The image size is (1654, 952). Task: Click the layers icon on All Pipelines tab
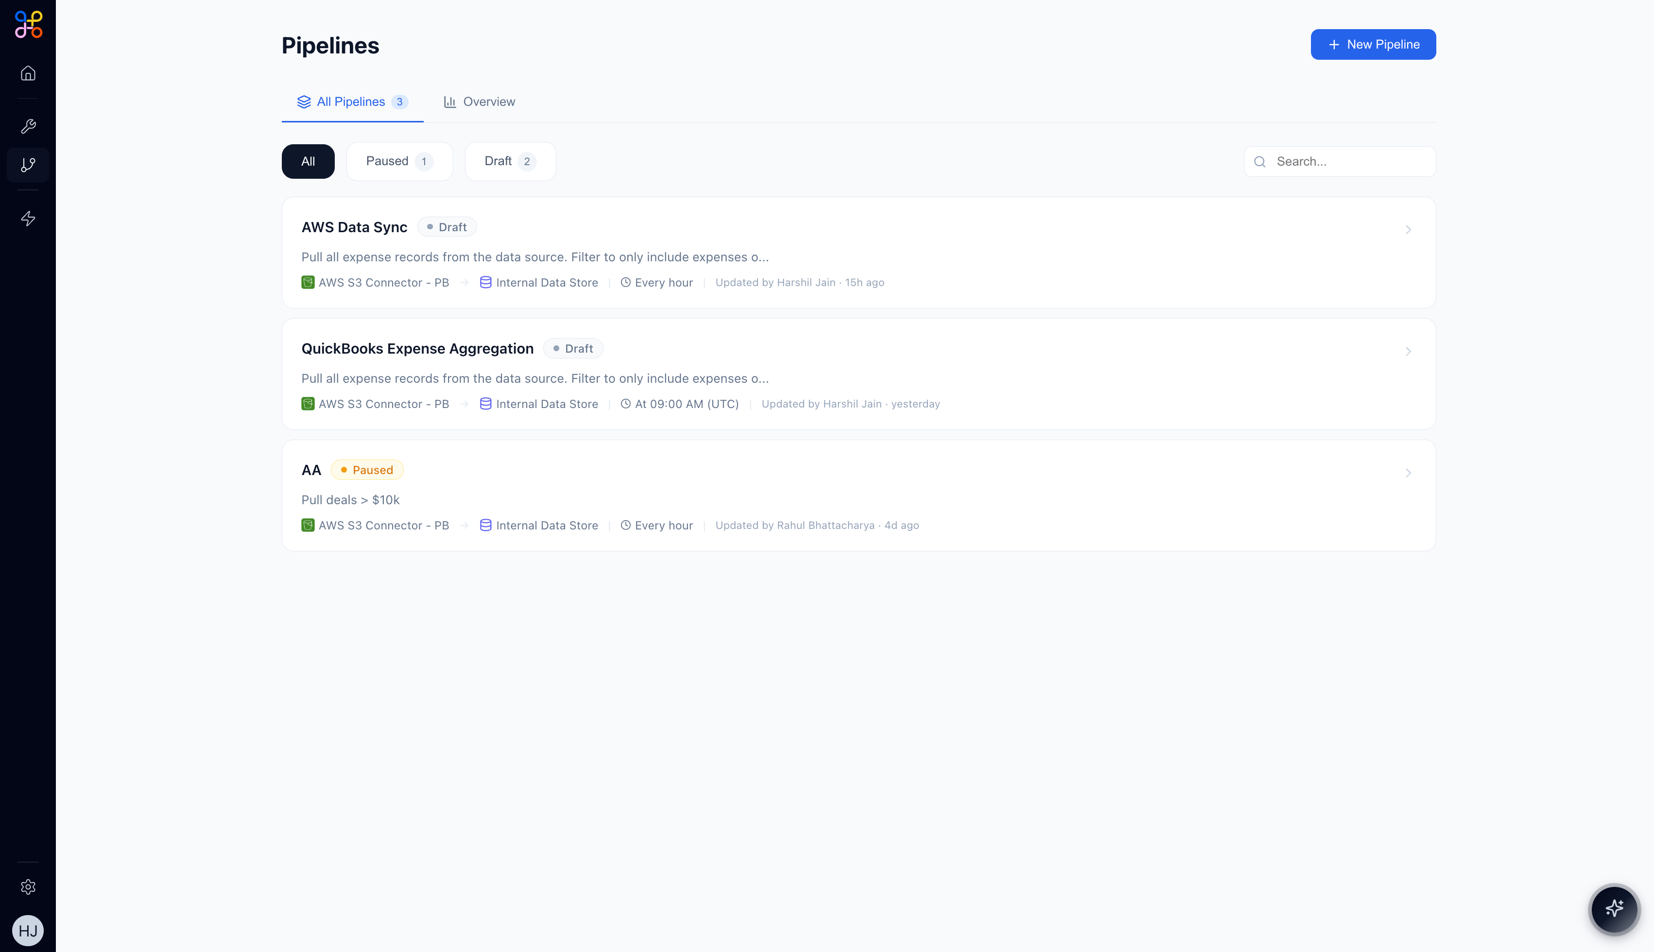[304, 102]
